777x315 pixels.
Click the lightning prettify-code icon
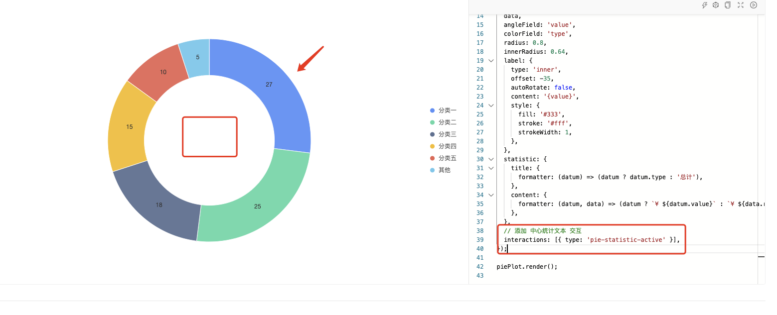point(704,5)
